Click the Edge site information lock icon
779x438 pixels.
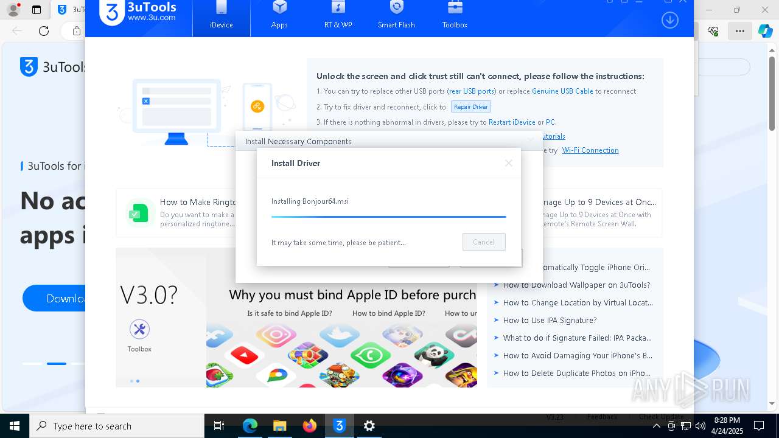pos(76,31)
